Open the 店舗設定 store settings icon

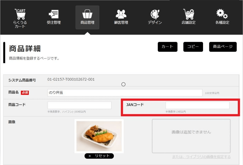click(188, 16)
